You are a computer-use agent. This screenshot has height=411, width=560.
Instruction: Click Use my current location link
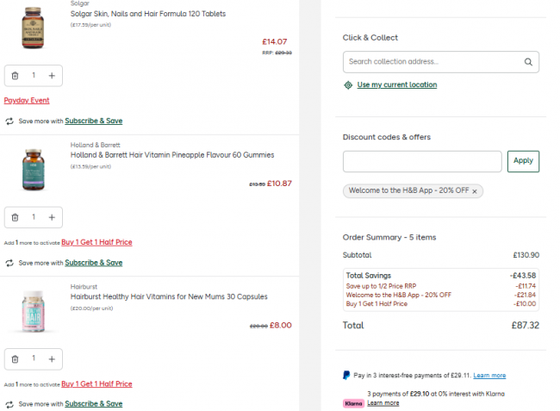click(x=397, y=85)
